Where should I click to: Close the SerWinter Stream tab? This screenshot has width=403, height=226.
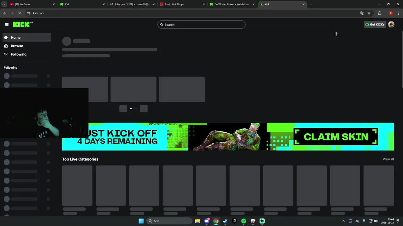[253, 4]
